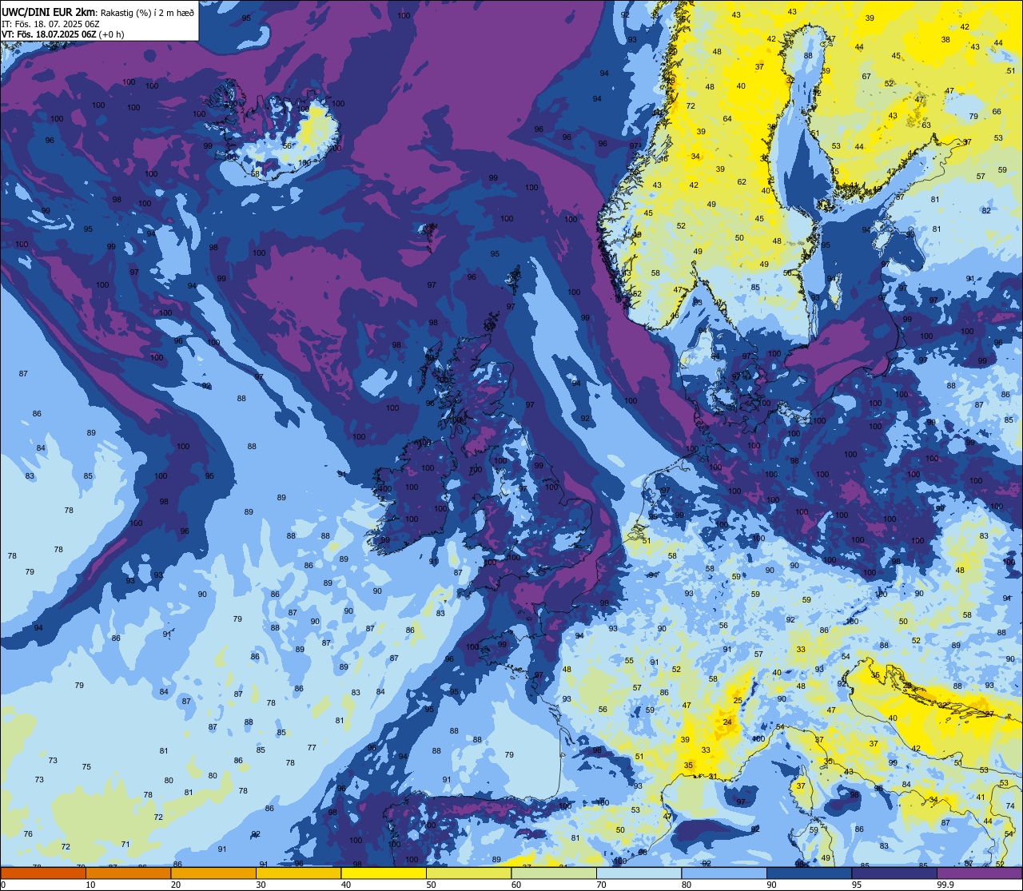The image size is (1023, 891).
Task: Click the humidity value "67" over northern Finland
Action: click(x=866, y=77)
